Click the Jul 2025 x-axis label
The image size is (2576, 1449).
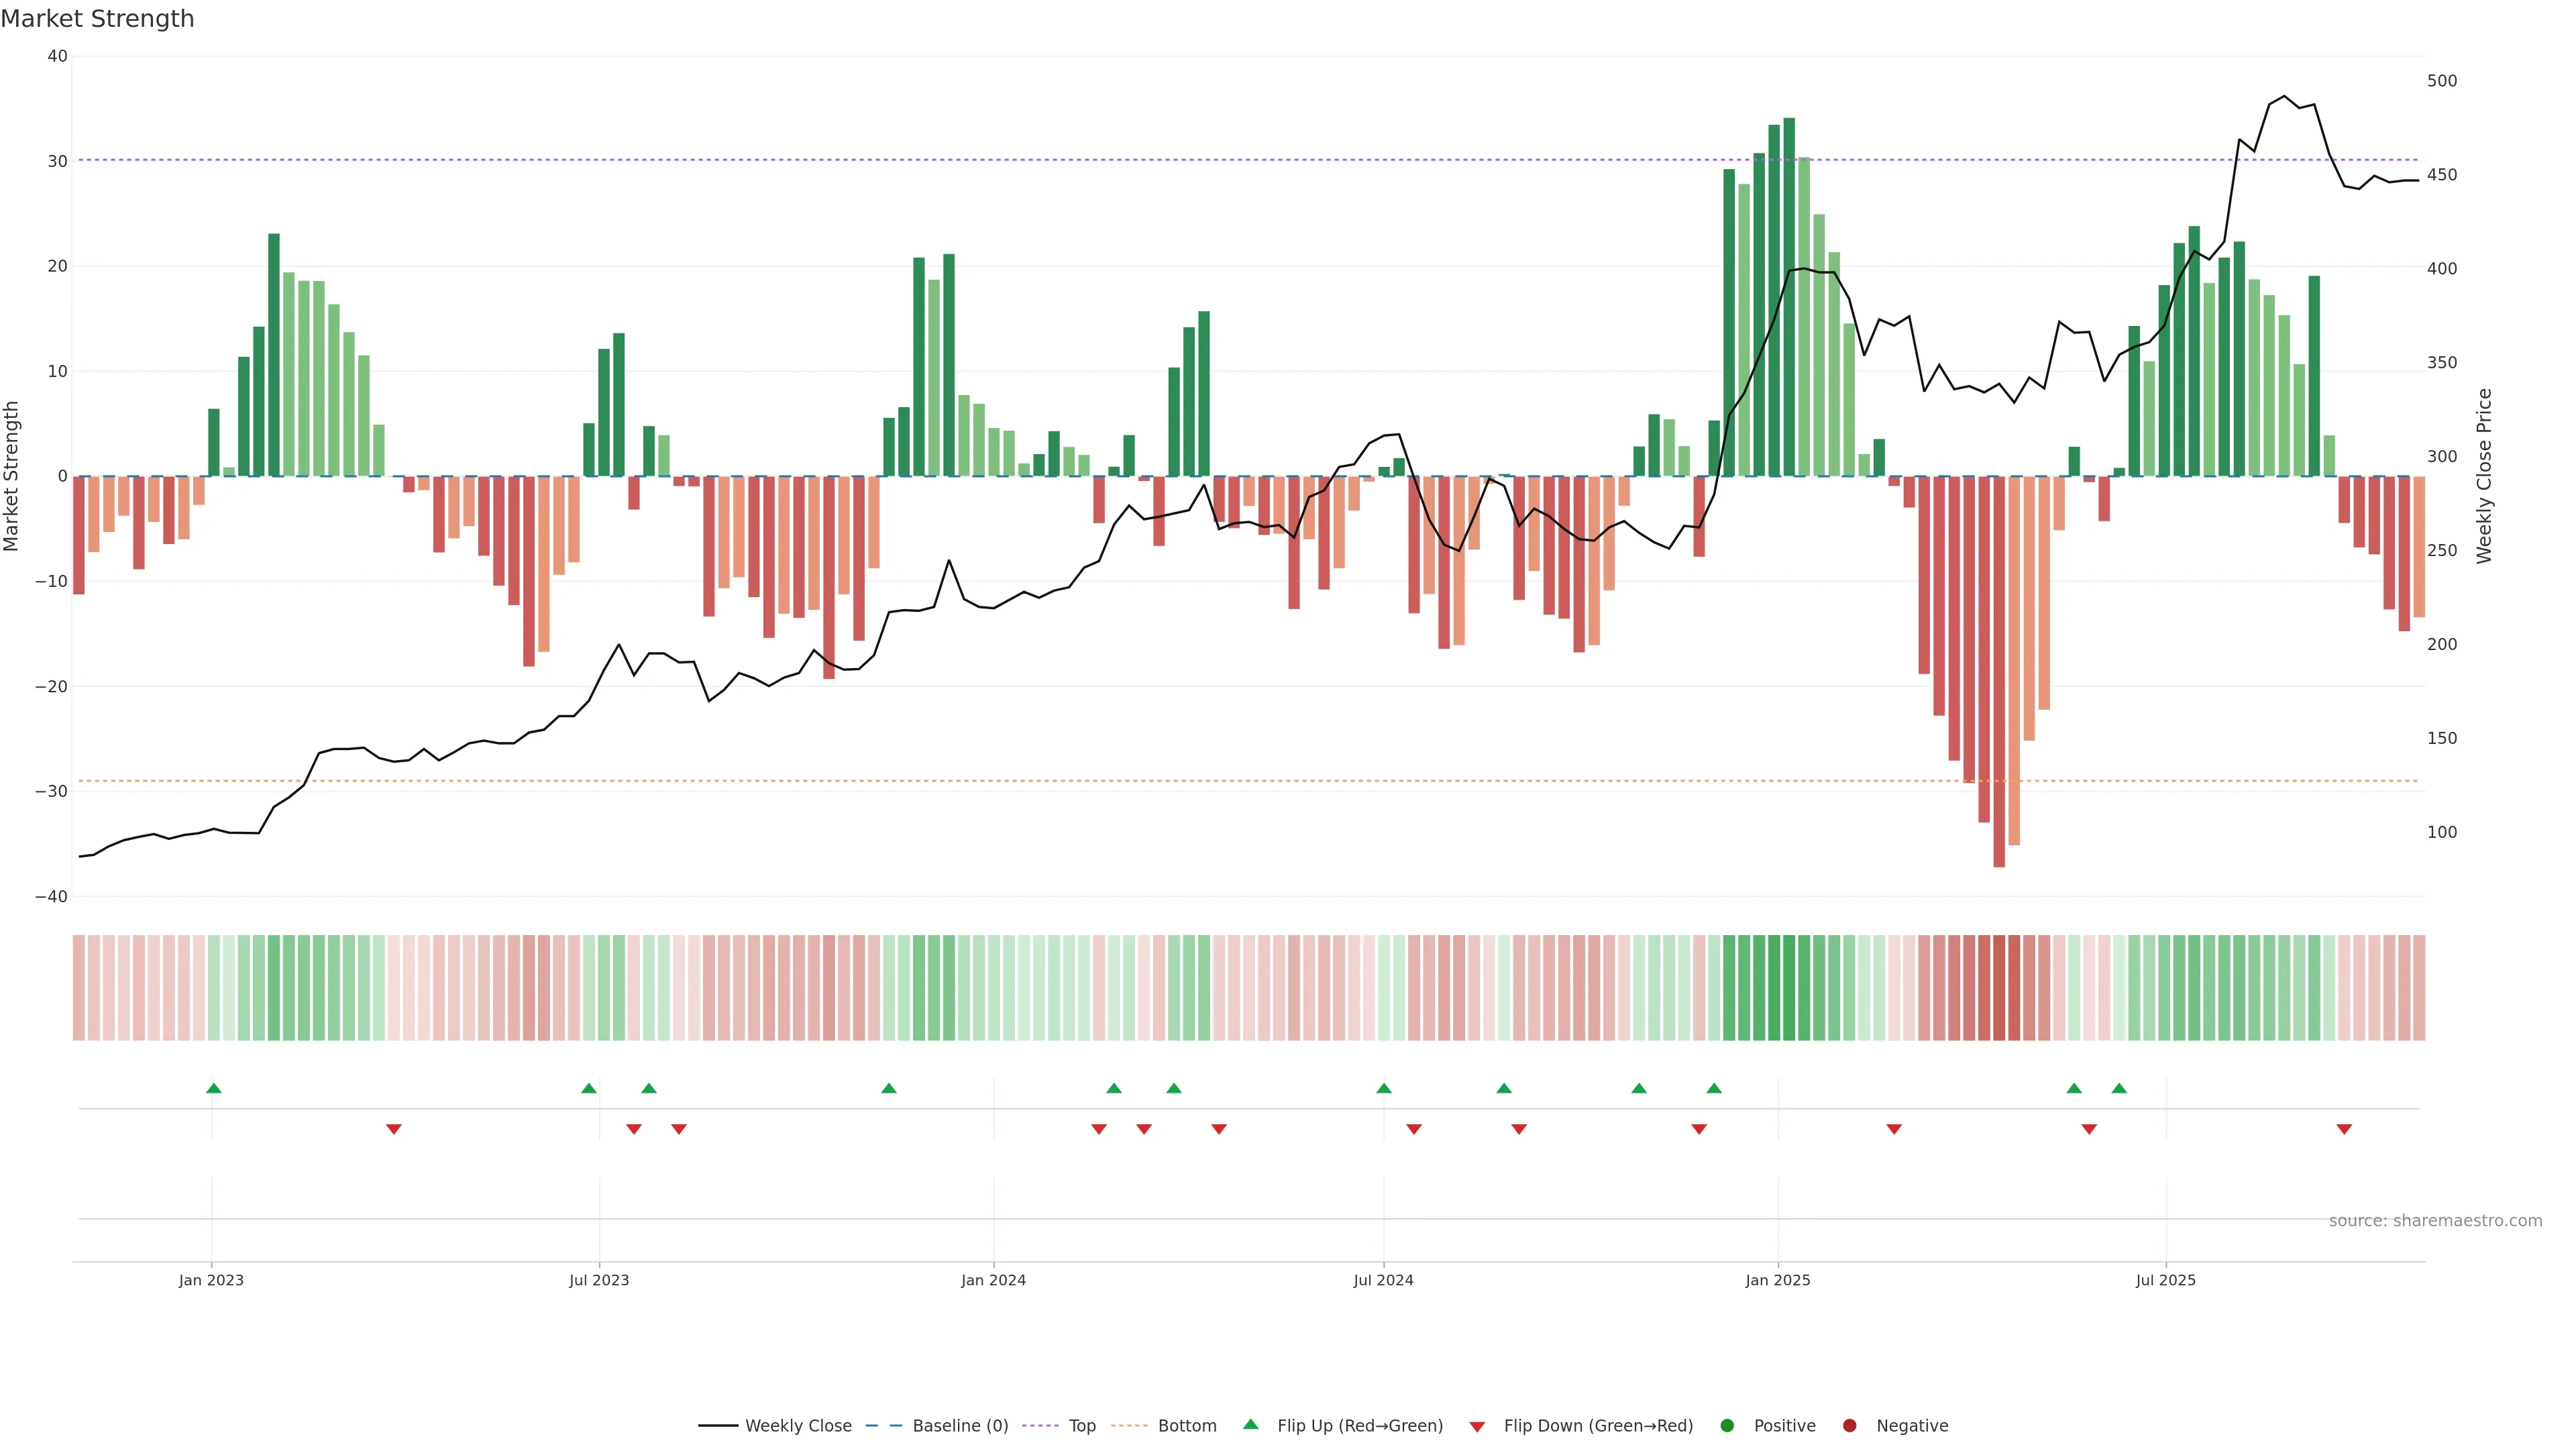tap(2165, 1280)
